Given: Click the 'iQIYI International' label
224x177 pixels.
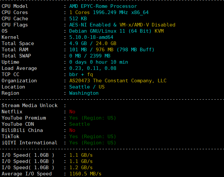Looking at the screenshot, I should point(29,143).
